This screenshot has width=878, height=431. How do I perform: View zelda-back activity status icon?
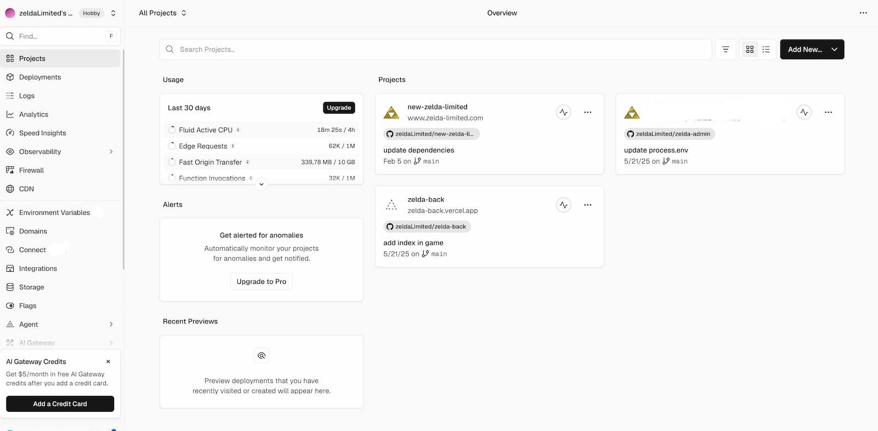coord(564,205)
